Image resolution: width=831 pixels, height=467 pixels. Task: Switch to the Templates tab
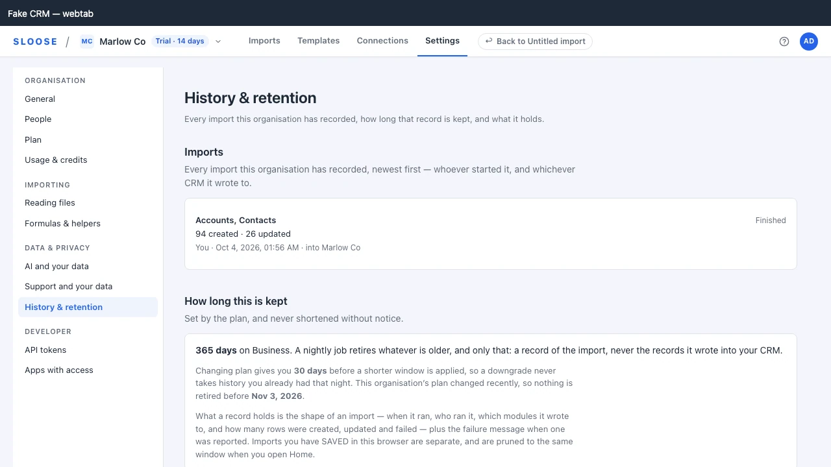(x=318, y=41)
